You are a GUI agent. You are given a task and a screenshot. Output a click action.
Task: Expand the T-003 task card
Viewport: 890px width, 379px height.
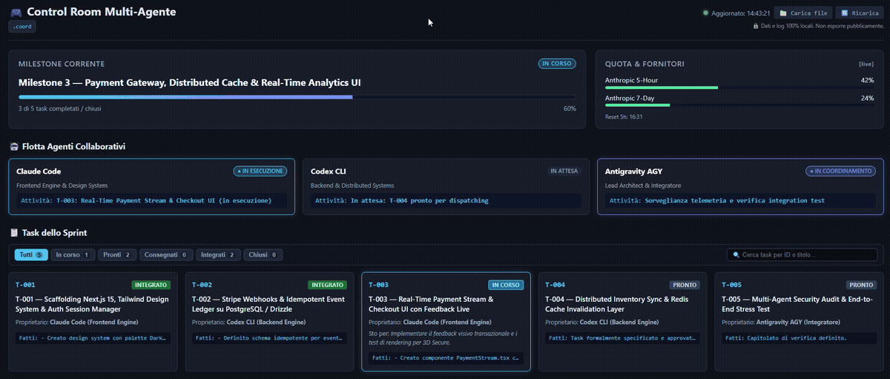[446, 321]
